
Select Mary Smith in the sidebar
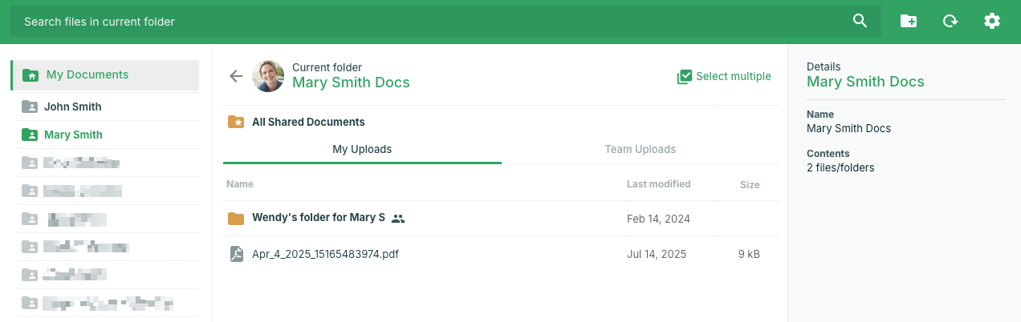point(73,135)
